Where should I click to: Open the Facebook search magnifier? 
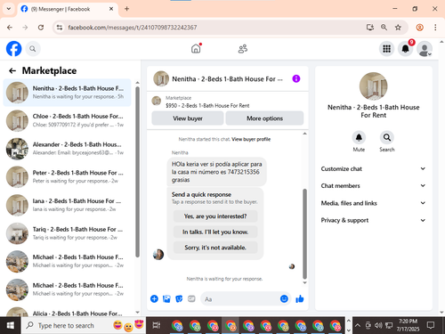point(33,49)
